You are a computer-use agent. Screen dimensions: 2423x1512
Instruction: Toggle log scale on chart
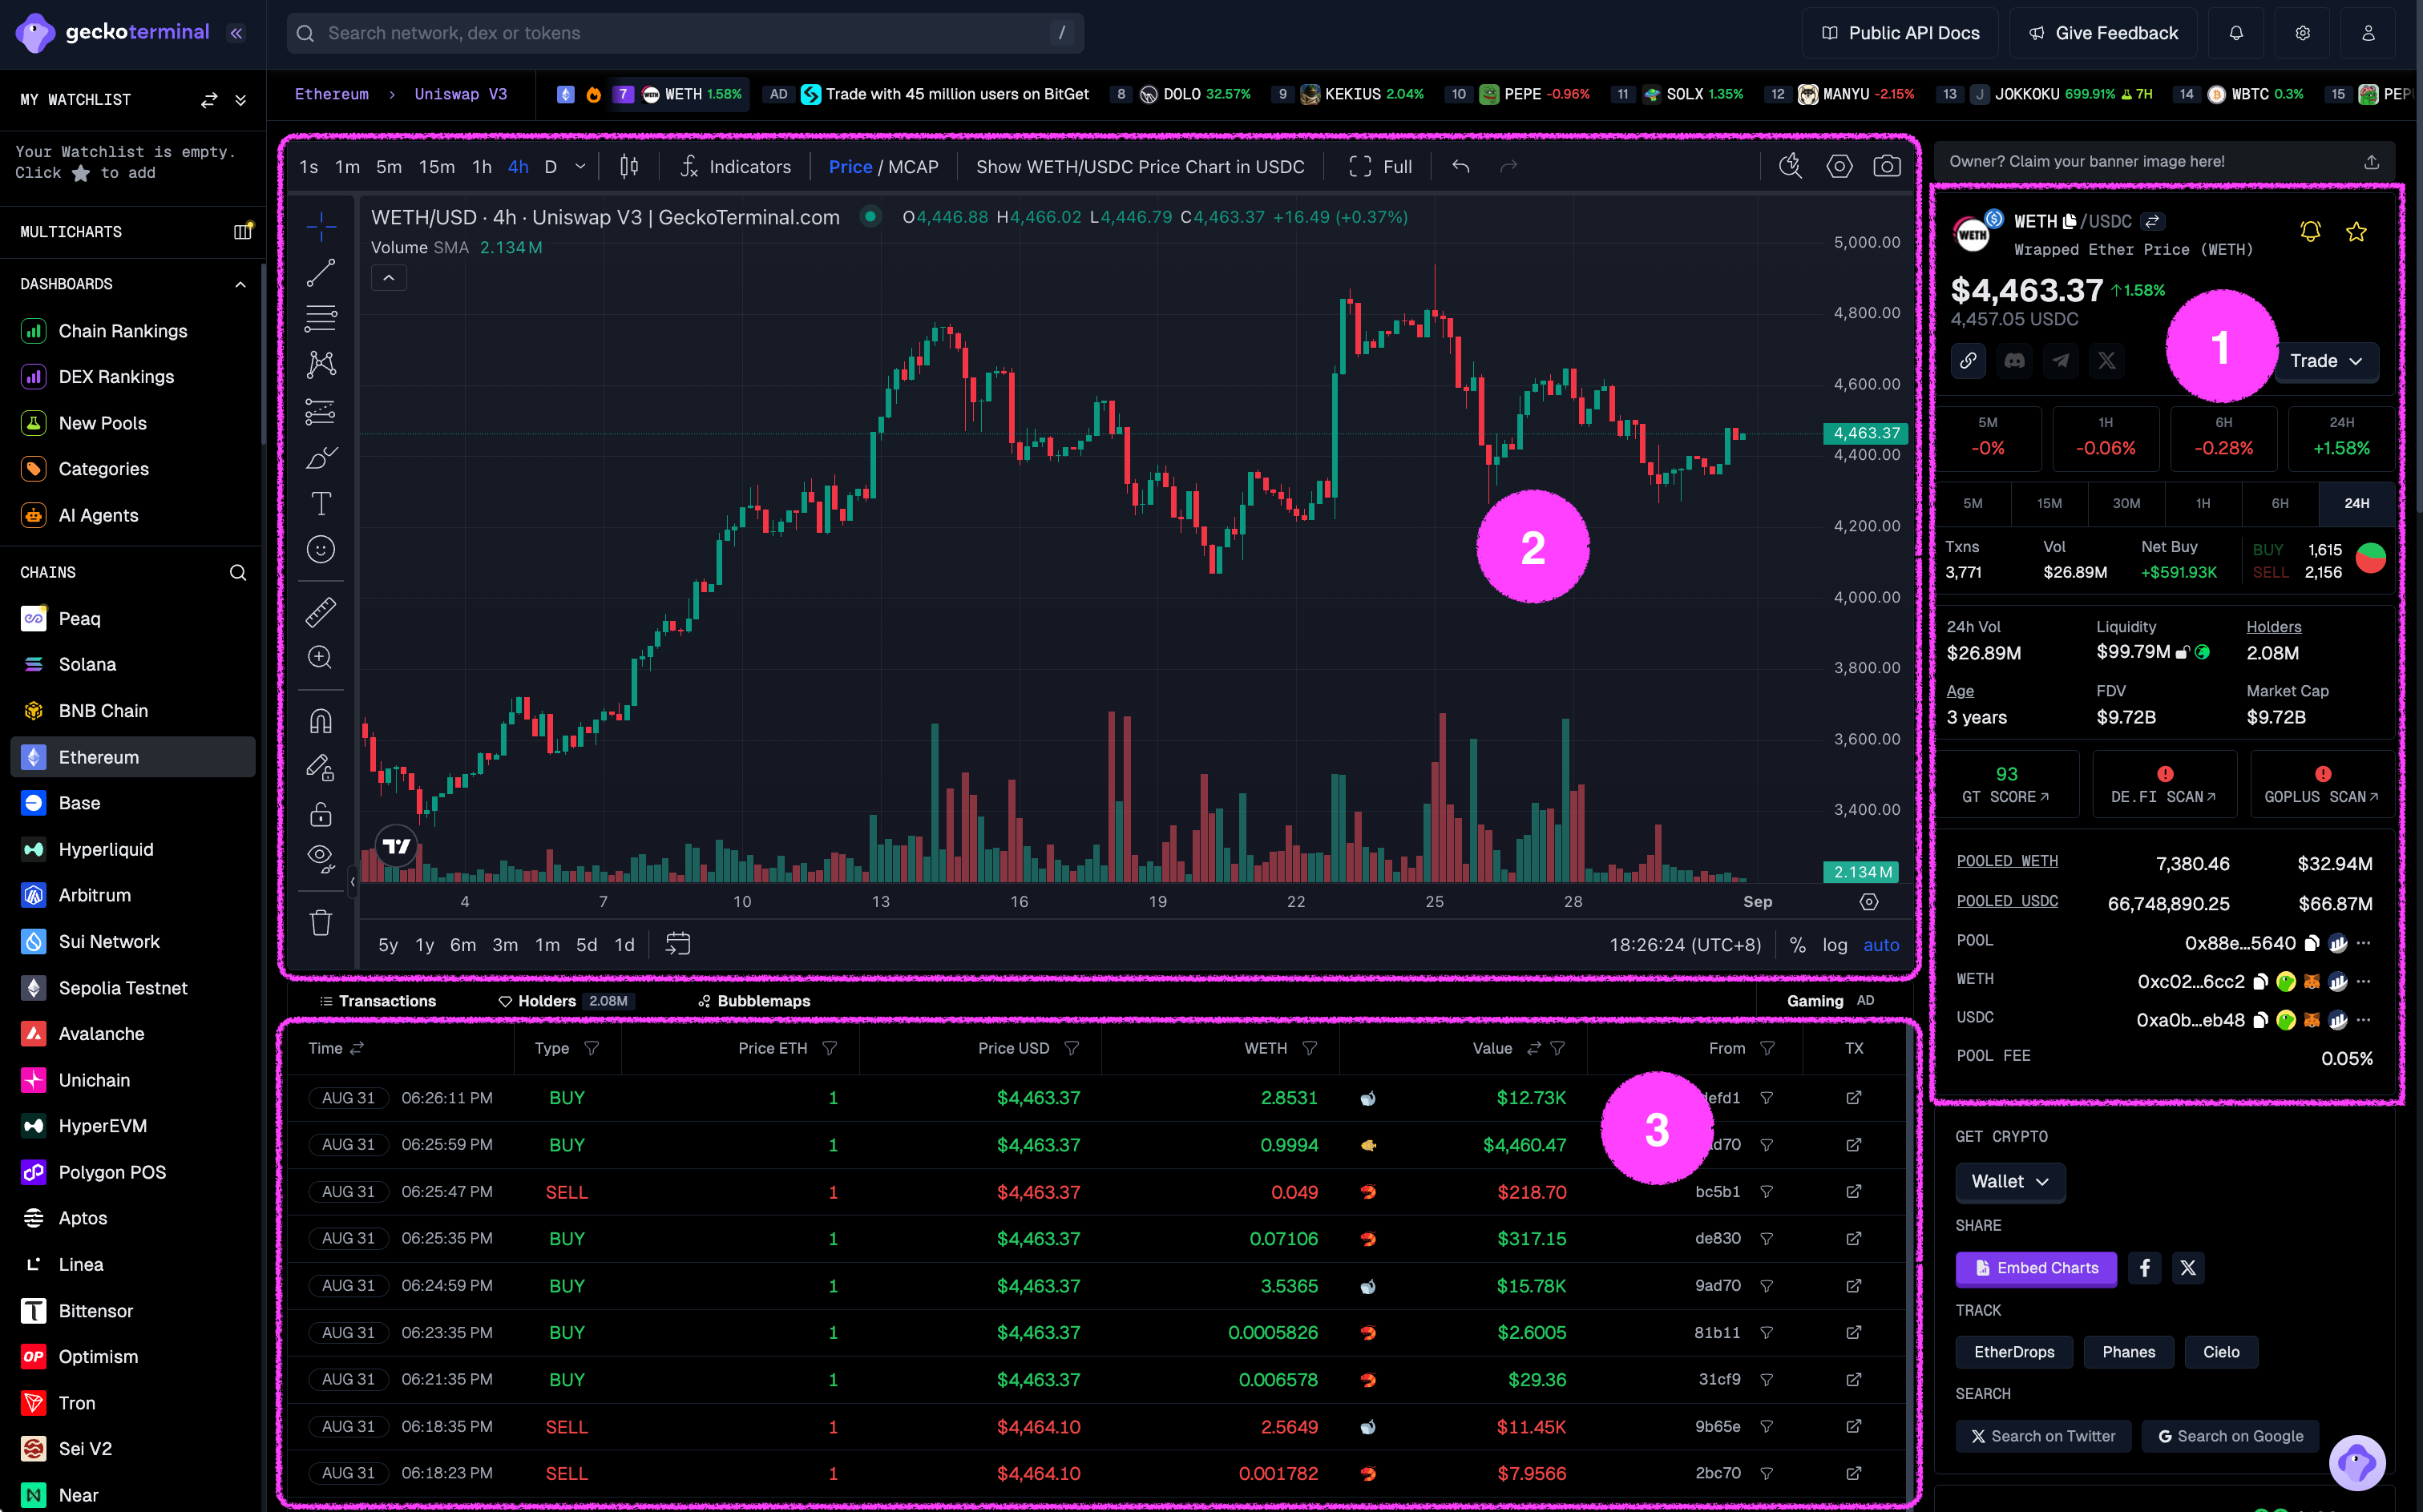coord(1835,945)
